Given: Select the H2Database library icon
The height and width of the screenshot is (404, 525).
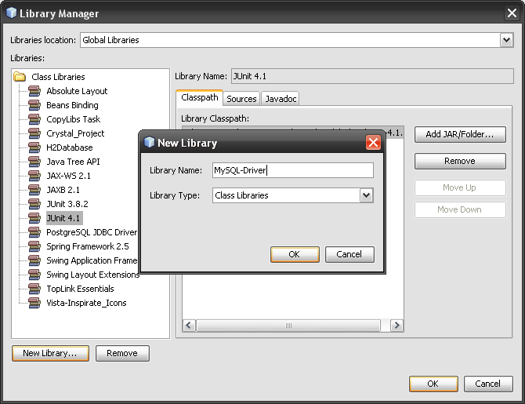Looking at the screenshot, I should point(34,147).
